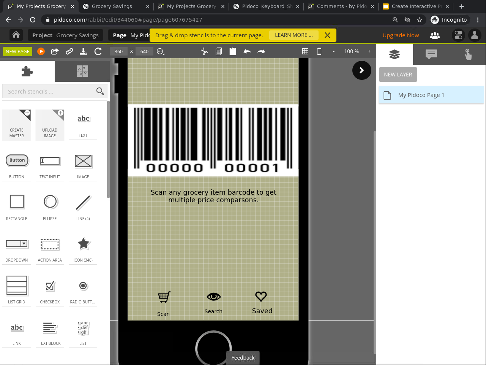
Task: Click the NEW LAYER button
Action: coord(398,75)
